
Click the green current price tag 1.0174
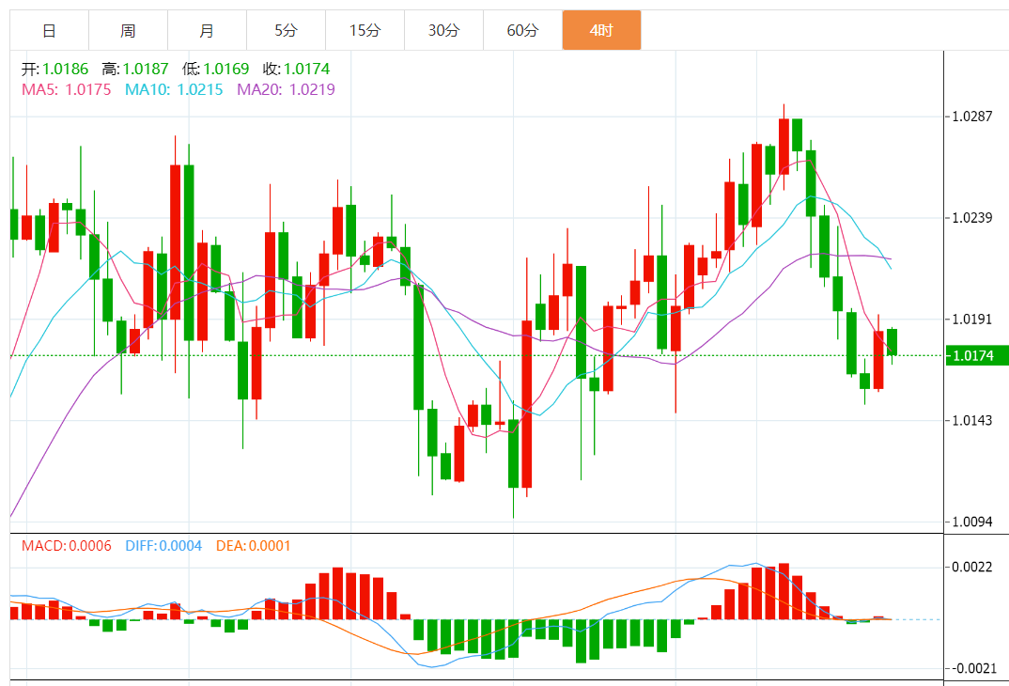click(x=977, y=355)
